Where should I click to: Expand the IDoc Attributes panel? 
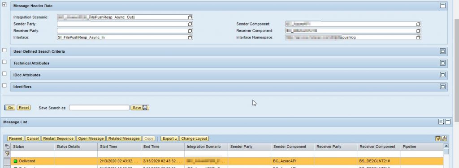point(443,75)
